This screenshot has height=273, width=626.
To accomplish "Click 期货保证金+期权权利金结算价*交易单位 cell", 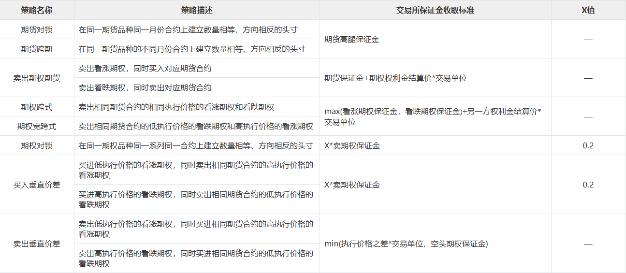I will pos(435,78).
